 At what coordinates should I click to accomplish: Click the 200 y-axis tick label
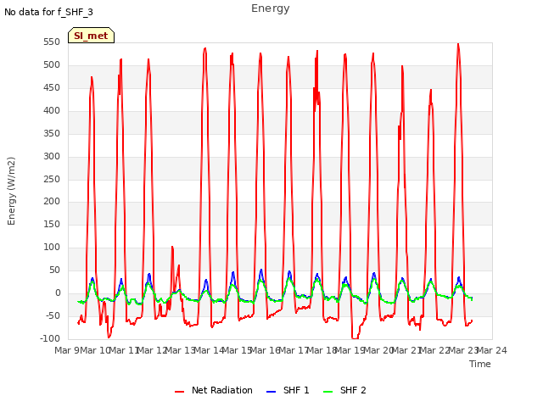coord(52,202)
